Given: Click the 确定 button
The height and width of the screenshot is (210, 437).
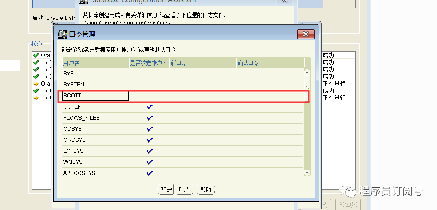Looking at the screenshot, I should (x=166, y=190).
